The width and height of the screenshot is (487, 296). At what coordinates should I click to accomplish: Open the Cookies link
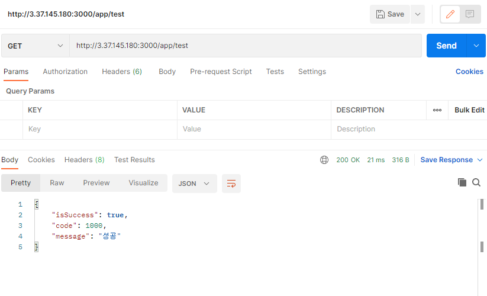(x=469, y=72)
